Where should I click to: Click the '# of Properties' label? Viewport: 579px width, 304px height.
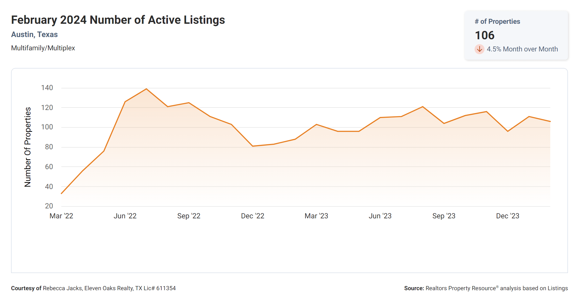pos(497,22)
